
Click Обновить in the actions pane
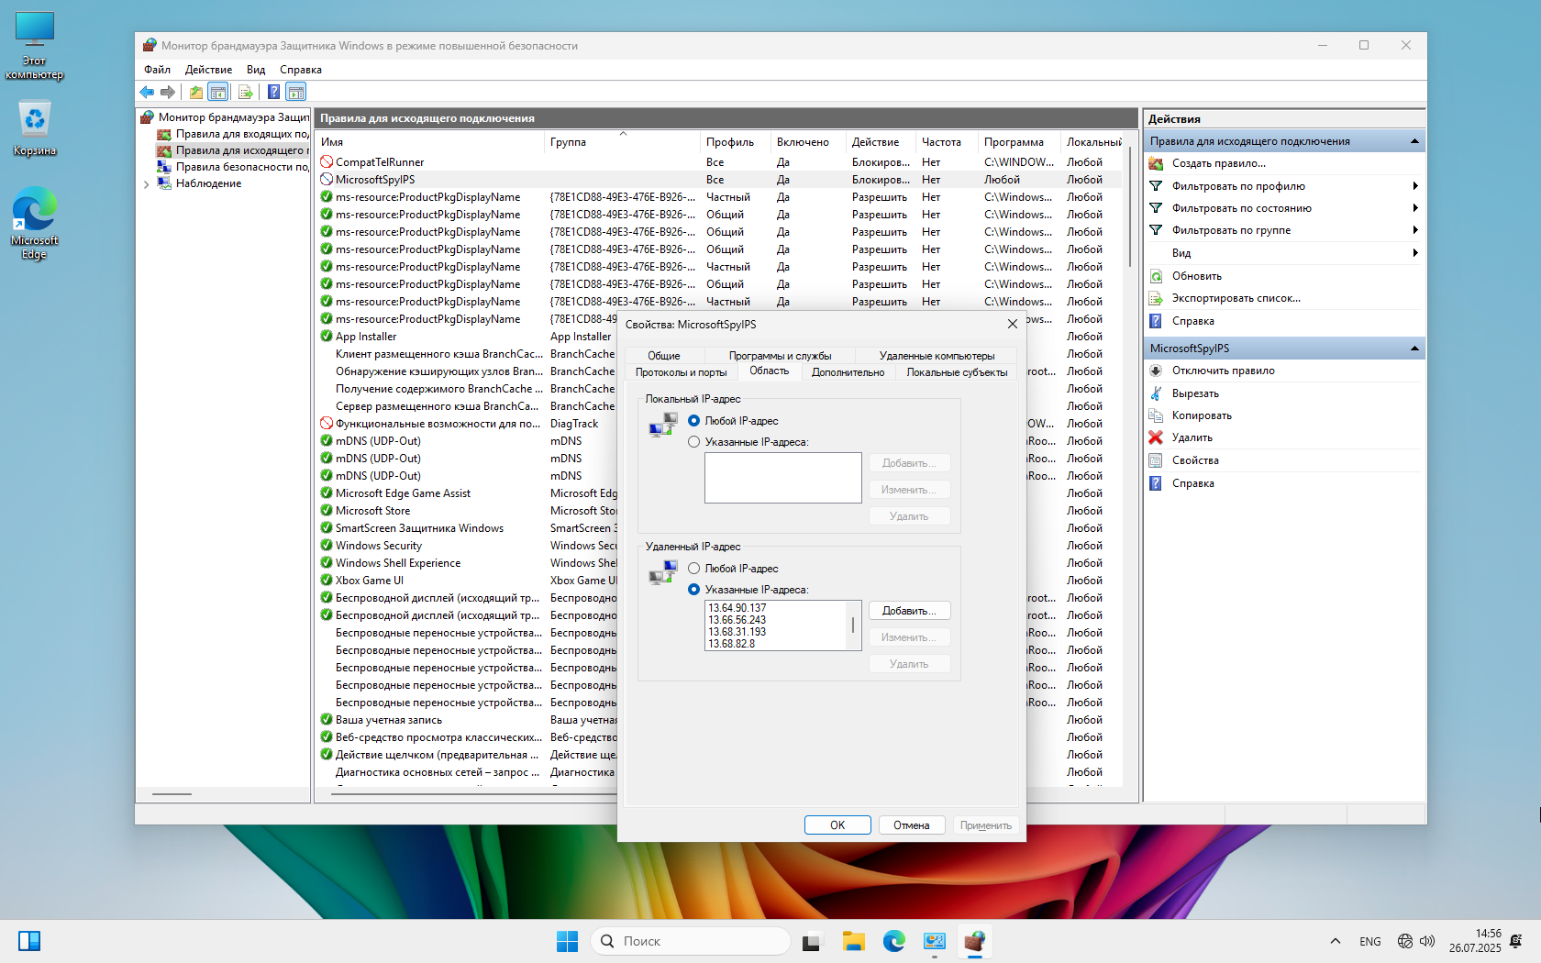(1196, 276)
